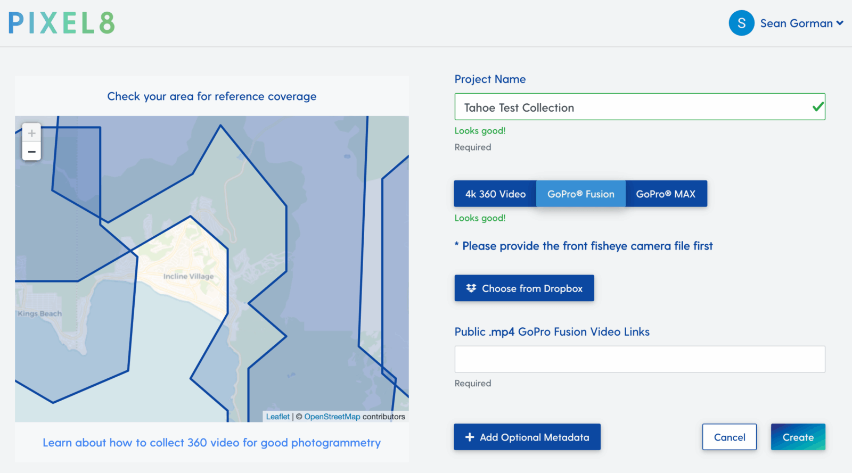Click the plus icon for metadata

pyautogui.click(x=469, y=437)
